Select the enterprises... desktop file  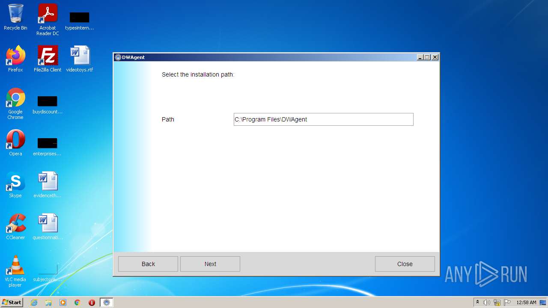pyautogui.click(x=48, y=146)
